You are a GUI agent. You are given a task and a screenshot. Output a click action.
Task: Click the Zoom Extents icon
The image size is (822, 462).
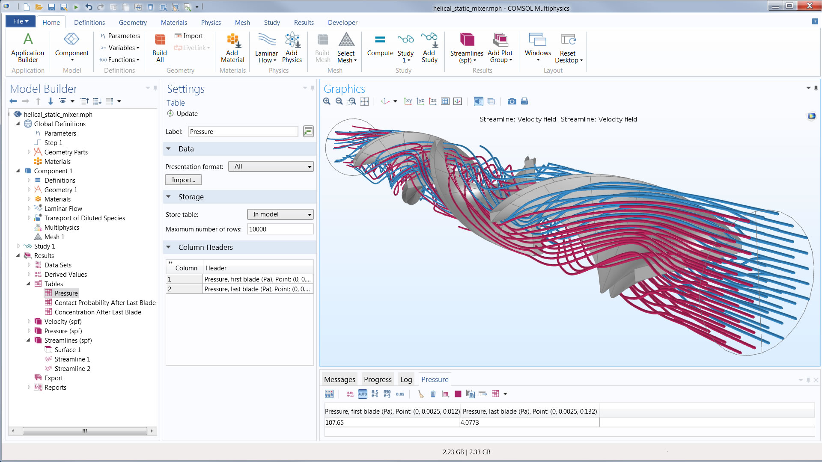[364, 101]
